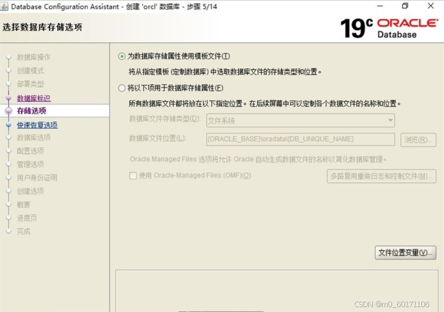Click the Oracle 19c Database logo

[389, 29]
